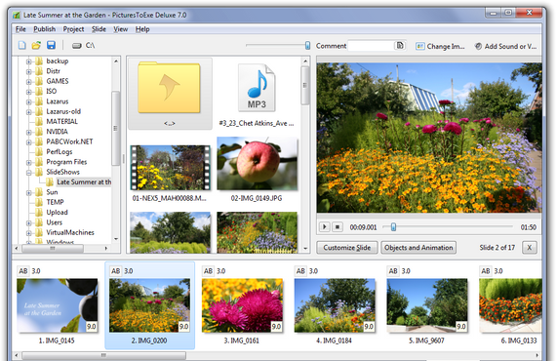
Task: Click the 9.0 duration on slide IMG_0145
Action: pyautogui.click(x=92, y=326)
